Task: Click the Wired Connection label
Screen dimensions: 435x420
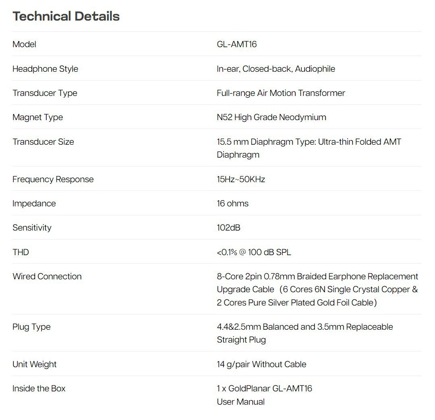Action: pos(47,277)
